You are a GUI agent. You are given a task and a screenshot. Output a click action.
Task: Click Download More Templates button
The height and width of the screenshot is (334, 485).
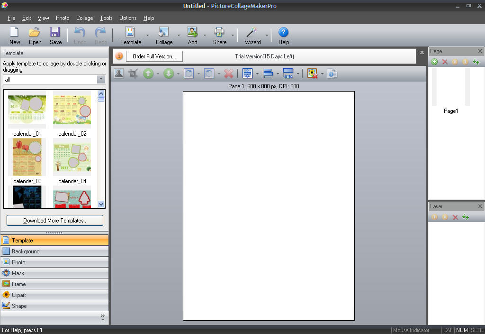pyautogui.click(x=55, y=221)
